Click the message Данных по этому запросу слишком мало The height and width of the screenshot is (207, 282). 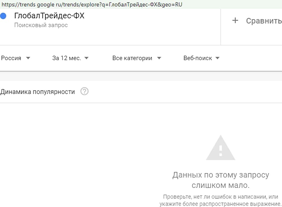[221, 180]
